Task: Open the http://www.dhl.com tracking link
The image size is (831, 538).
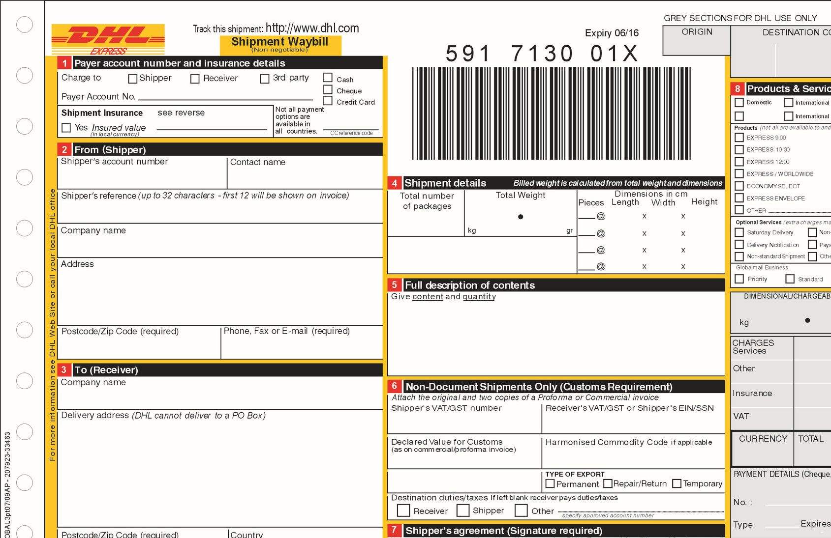Action: pos(312,28)
